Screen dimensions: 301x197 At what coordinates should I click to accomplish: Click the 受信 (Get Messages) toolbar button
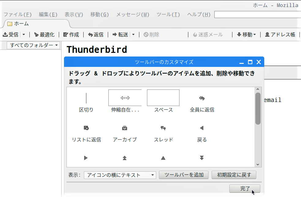coord(10,35)
